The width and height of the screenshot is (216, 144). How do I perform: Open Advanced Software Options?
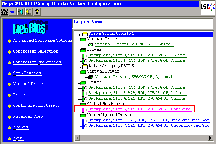pyautogui.click(x=43, y=41)
